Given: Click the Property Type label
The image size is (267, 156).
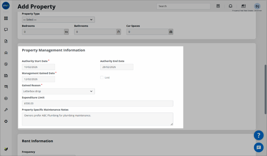Looking at the screenshot, I should click(31, 14).
